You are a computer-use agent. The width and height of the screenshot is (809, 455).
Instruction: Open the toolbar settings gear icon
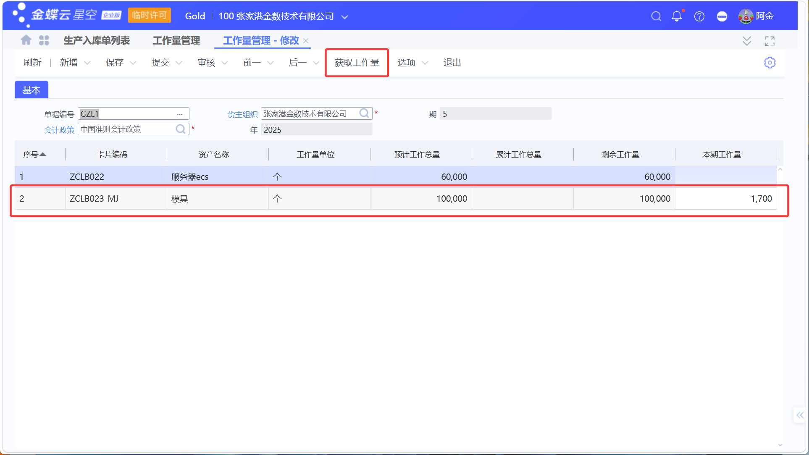[770, 63]
